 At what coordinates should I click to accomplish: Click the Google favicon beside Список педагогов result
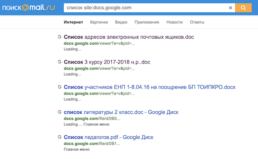(60, 137)
